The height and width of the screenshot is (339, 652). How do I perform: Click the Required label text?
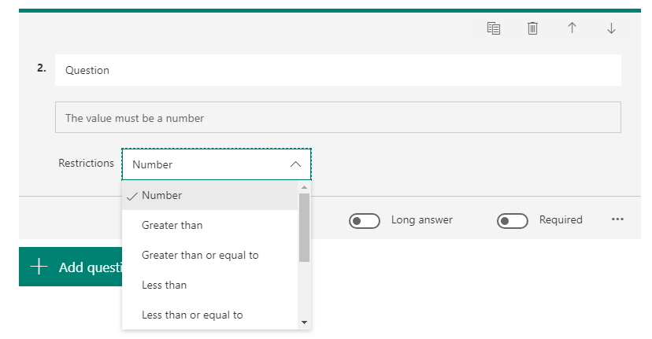pos(561,219)
